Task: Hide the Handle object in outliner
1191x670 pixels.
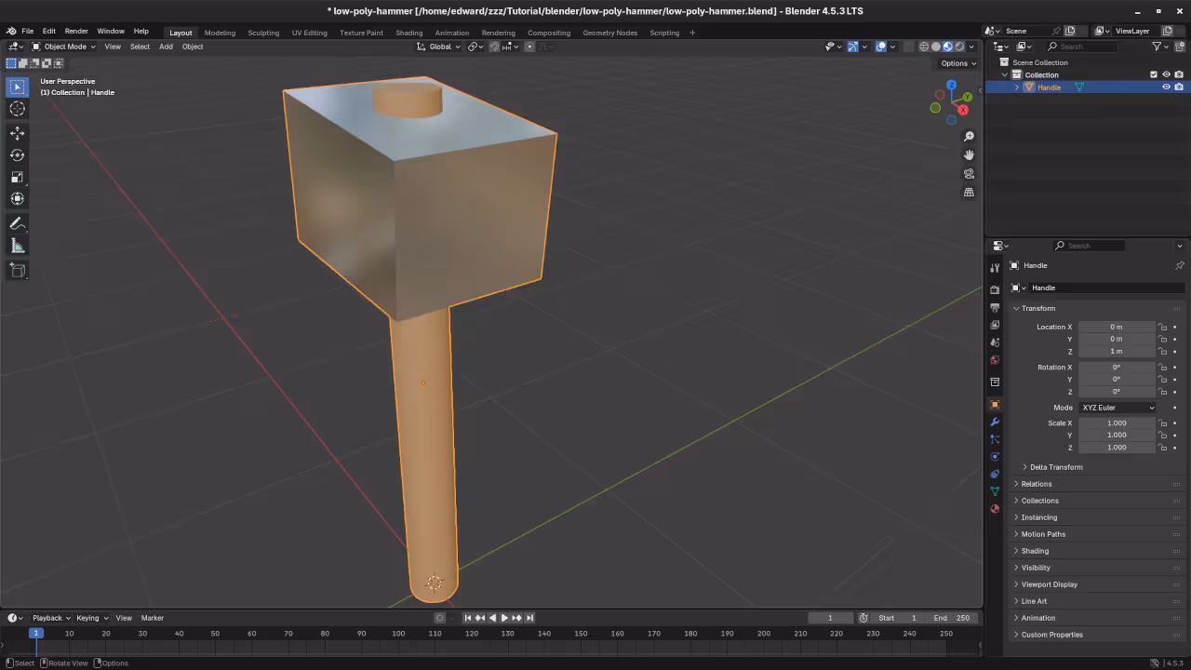Action: coord(1166,87)
